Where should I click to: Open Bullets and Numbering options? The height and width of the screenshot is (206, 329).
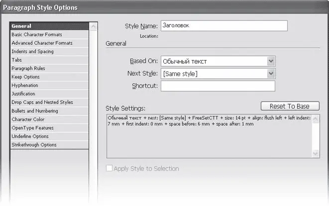pyautogui.click(x=35, y=111)
